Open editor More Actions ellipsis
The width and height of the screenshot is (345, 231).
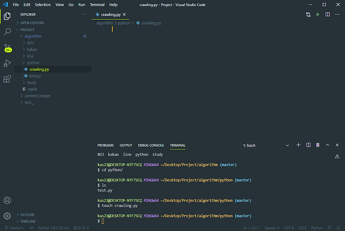pos(337,15)
